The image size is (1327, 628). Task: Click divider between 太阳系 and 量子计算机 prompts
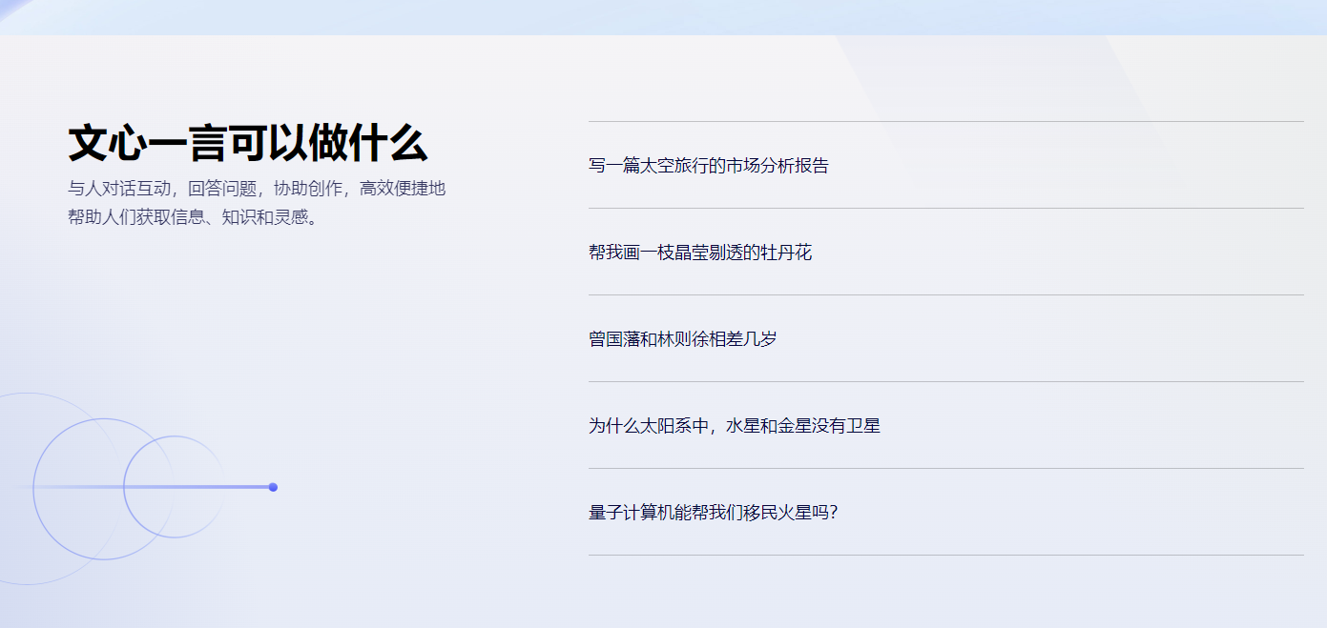pos(945,468)
